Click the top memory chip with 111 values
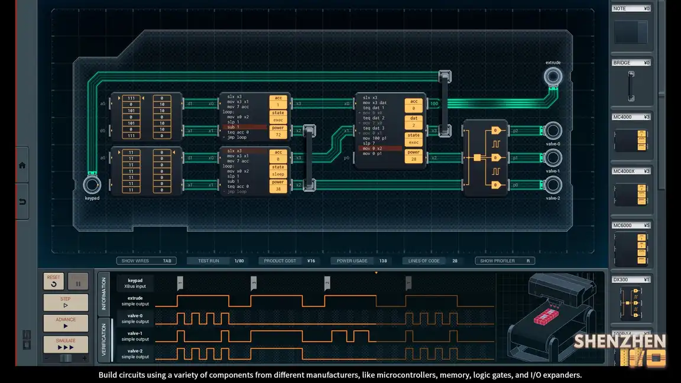This screenshot has width=681, height=383. (x=147, y=117)
